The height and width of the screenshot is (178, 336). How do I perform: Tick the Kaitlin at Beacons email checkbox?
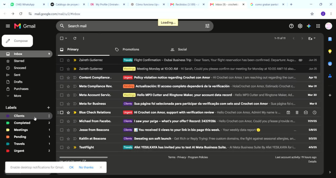click(62, 139)
